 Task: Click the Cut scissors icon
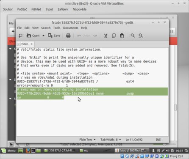coord(106,36)
